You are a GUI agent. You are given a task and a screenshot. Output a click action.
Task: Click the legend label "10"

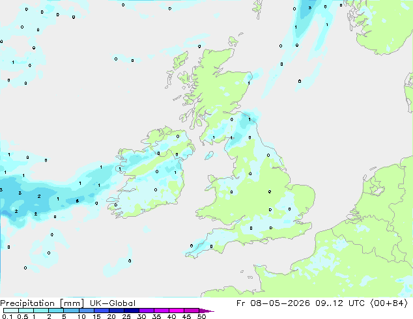pos(81,316)
